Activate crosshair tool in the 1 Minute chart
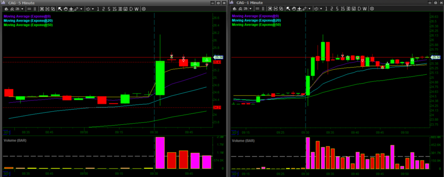Screen dimensions: 444x177 tap(299, 9)
